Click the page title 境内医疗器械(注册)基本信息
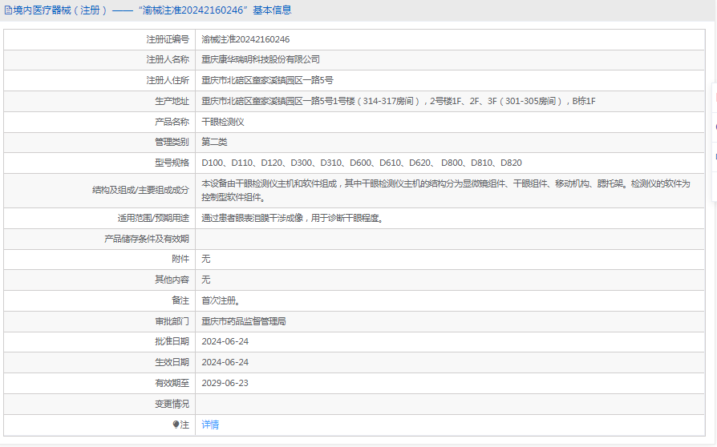The width and height of the screenshot is (717, 447). (152, 10)
